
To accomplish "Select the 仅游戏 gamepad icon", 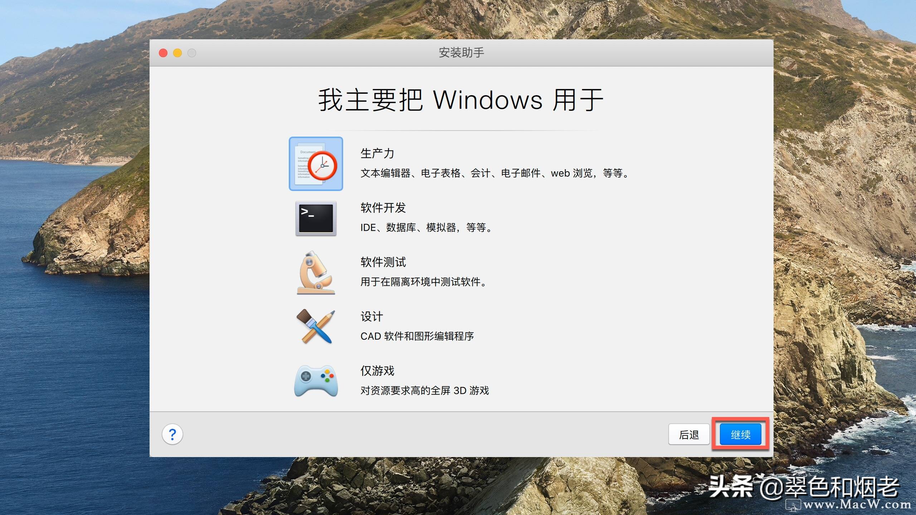I will (316, 380).
